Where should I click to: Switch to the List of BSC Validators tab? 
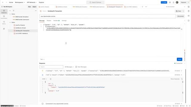coord(132,7)
